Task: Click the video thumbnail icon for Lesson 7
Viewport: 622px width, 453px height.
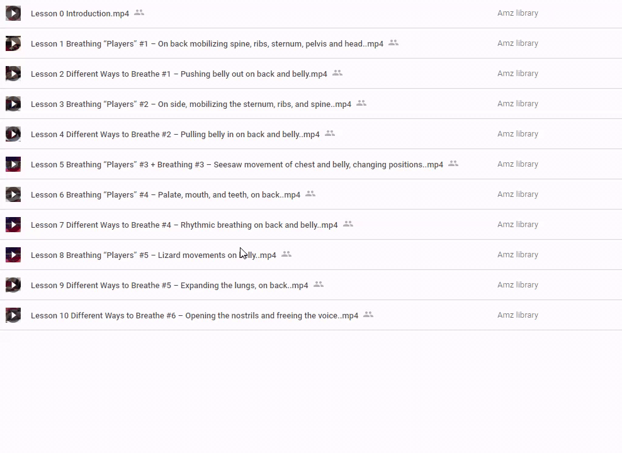Action: [x=13, y=225]
